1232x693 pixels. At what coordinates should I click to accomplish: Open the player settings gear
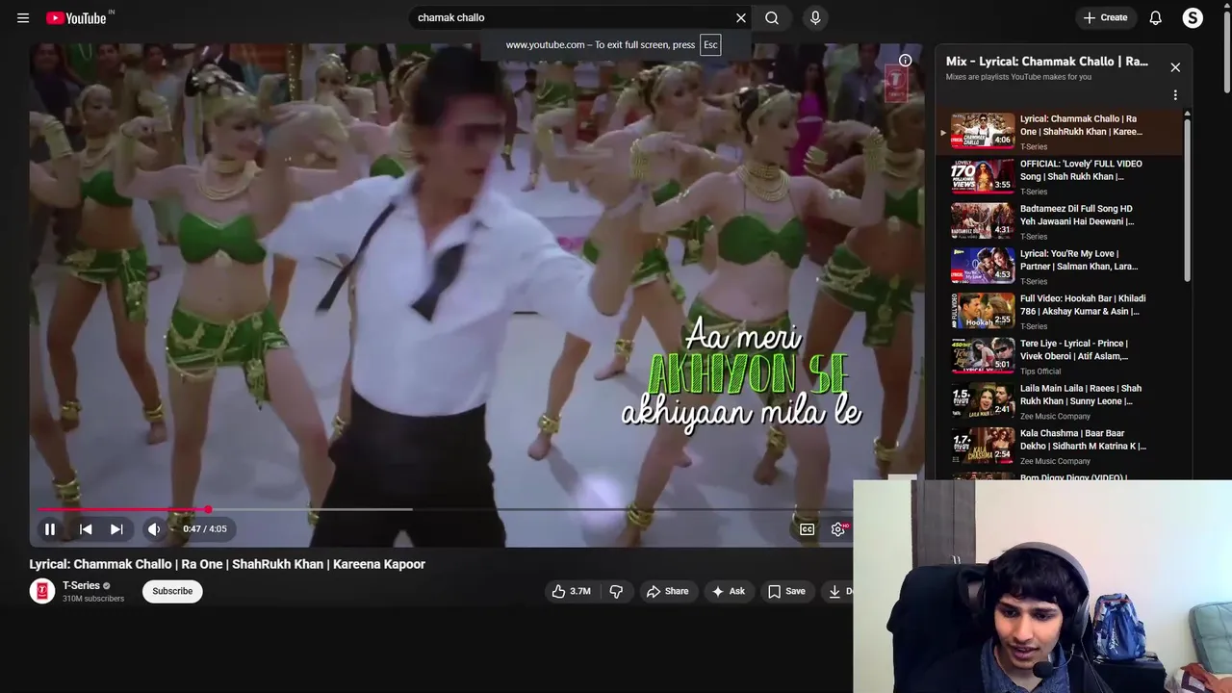point(838,528)
